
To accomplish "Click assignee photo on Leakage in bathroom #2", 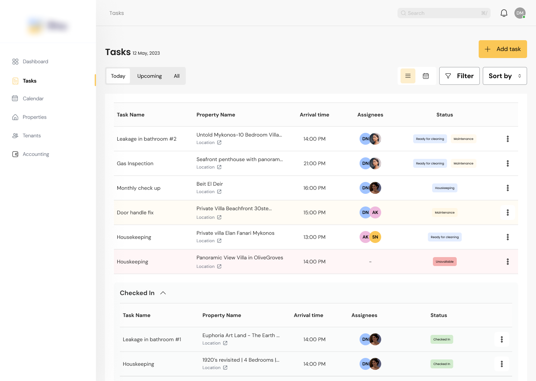I will (375, 139).
